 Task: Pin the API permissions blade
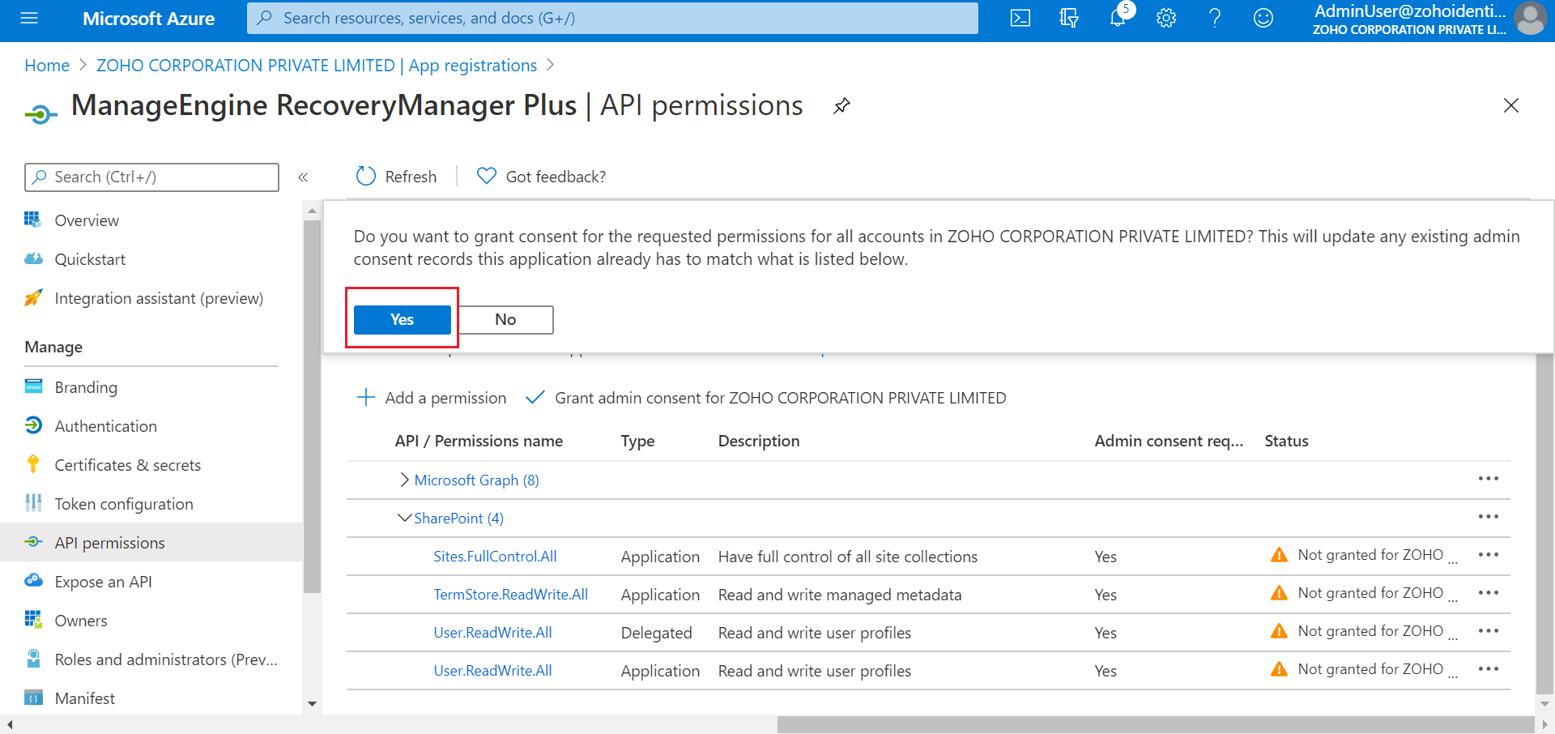tap(842, 106)
